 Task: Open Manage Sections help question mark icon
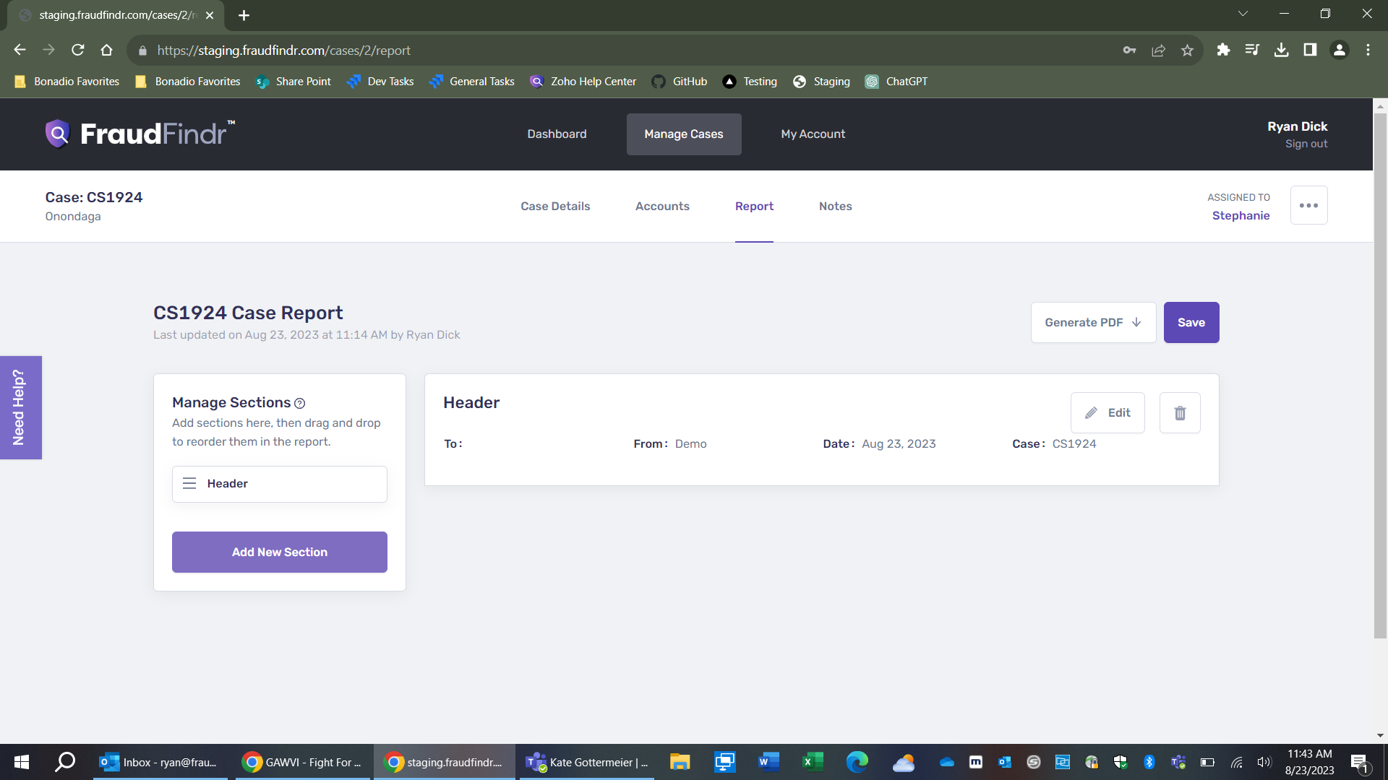pyautogui.click(x=299, y=404)
